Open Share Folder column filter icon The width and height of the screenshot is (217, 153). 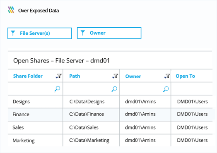58,76
